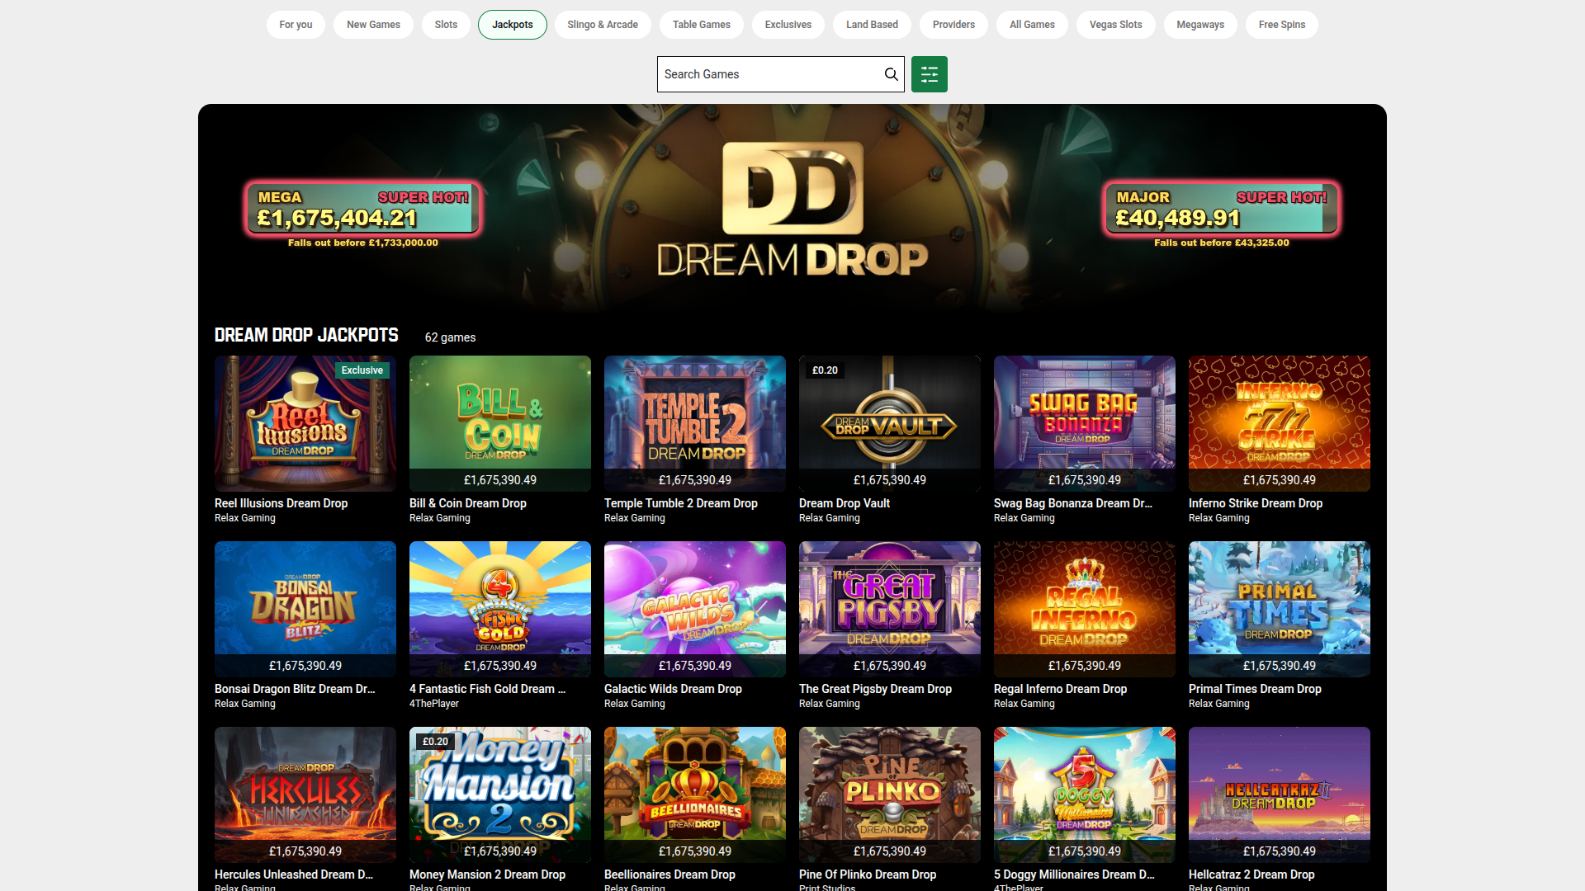This screenshot has height=891, width=1585.
Task: Click inside the Search Games field
Action: point(768,74)
